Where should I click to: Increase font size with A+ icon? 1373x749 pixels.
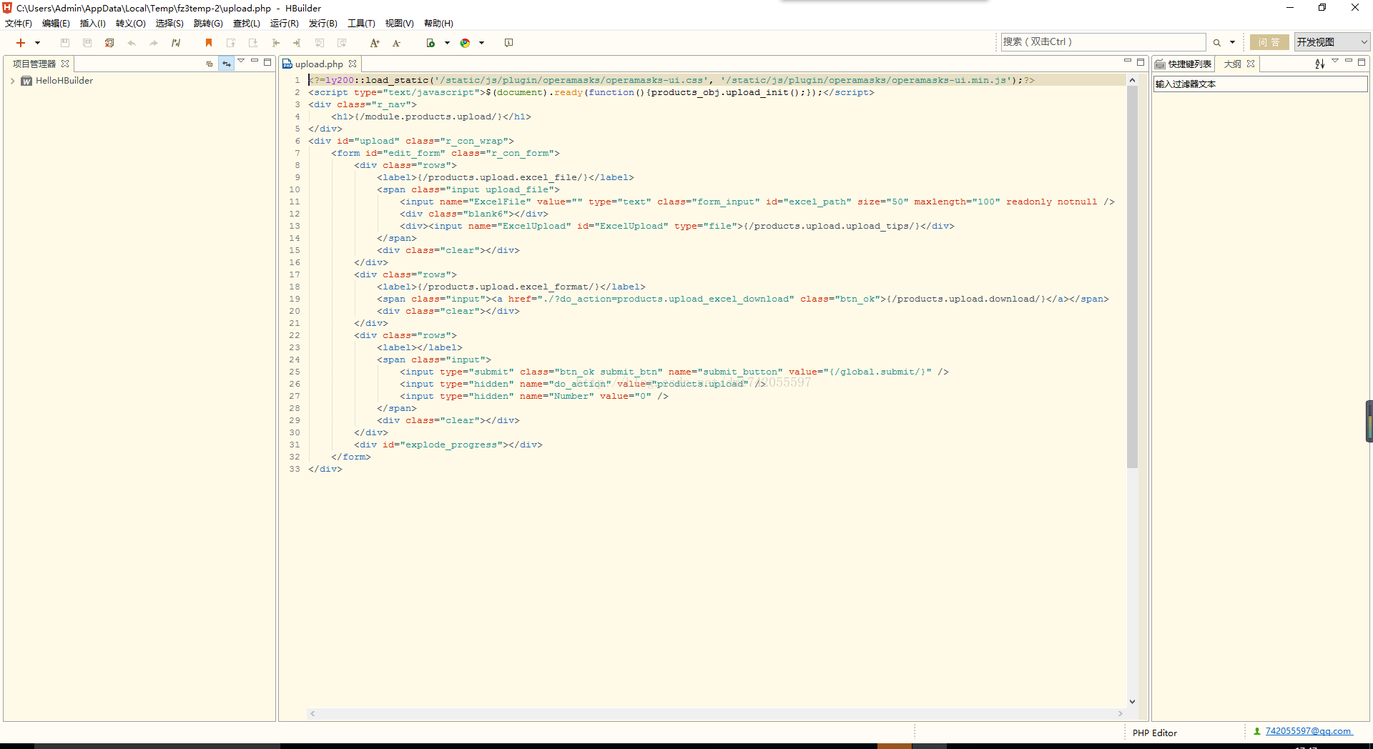click(375, 43)
